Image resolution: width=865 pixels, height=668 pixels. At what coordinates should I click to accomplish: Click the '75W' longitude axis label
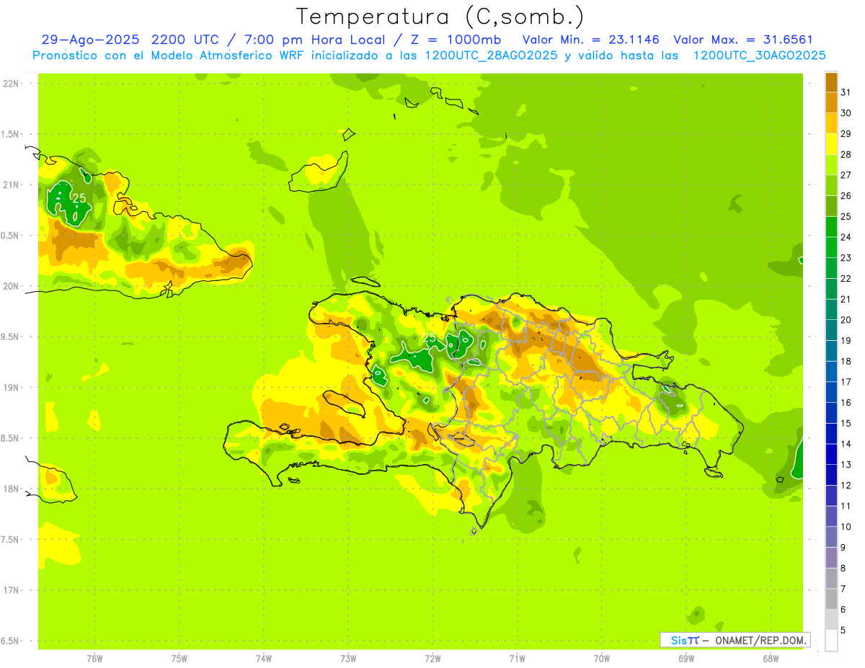point(179,659)
